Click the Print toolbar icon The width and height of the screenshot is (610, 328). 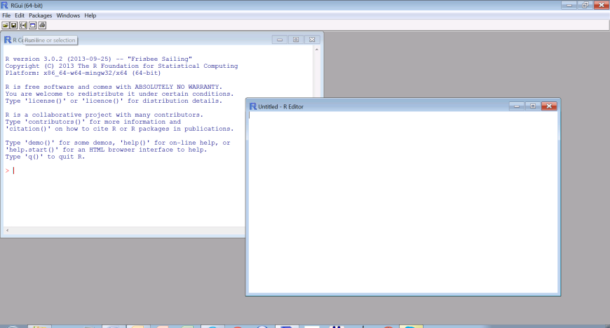pyautogui.click(x=42, y=25)
